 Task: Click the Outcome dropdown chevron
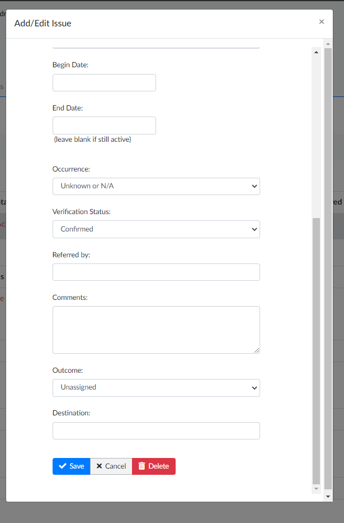[x=253, y=387]
